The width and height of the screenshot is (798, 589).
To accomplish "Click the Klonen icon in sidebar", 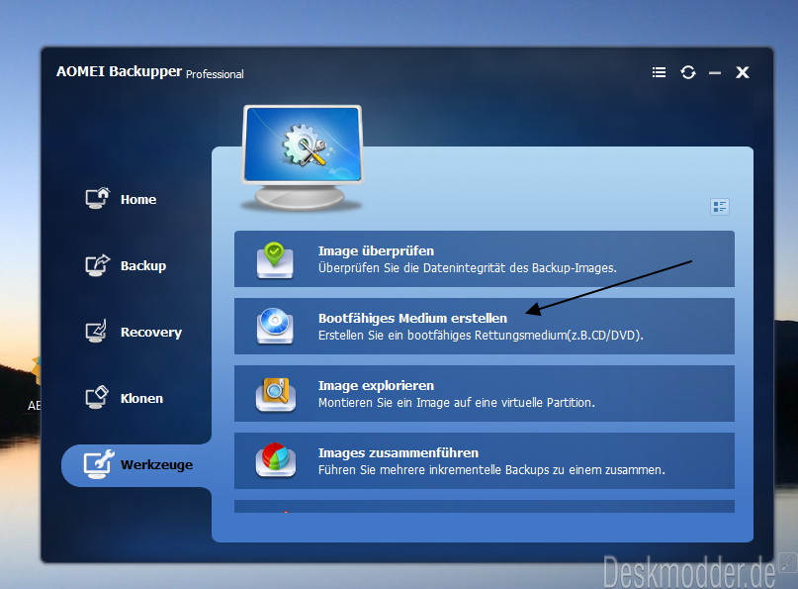I will click(97, 397).
